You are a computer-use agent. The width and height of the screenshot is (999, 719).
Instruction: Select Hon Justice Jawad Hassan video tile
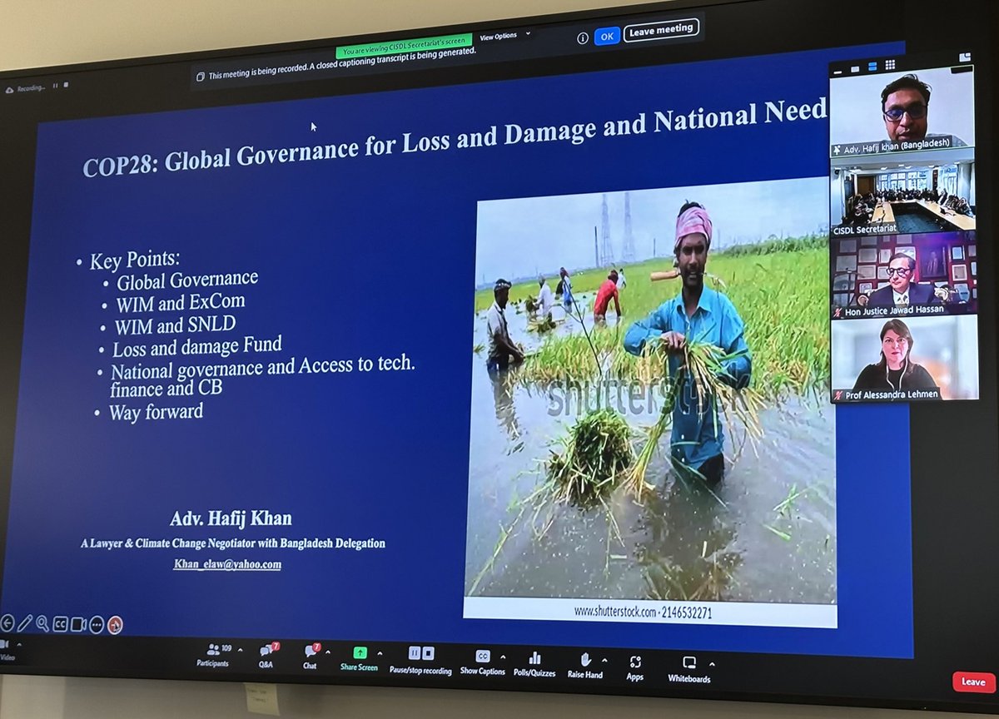coord(904,277)
